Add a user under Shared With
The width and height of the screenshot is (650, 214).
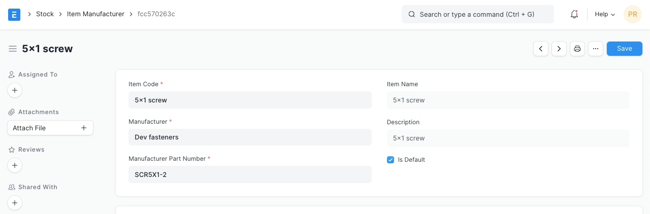(x=15, y=203)
